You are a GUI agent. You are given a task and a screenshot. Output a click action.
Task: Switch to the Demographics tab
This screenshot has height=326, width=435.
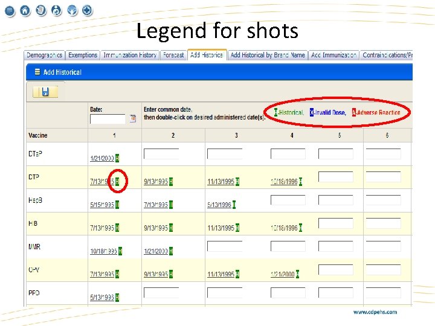coord(44,55)
